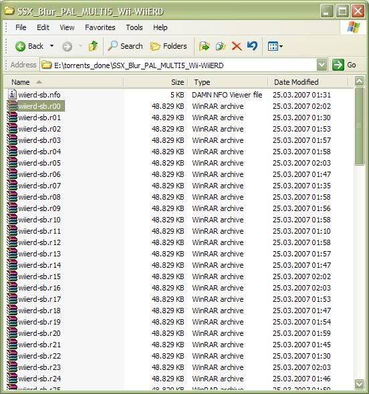This screenshot has width=369, height=394.
Task: Click the Forward arrow icon
Action: pyautogui.click(x=67, y=47)
